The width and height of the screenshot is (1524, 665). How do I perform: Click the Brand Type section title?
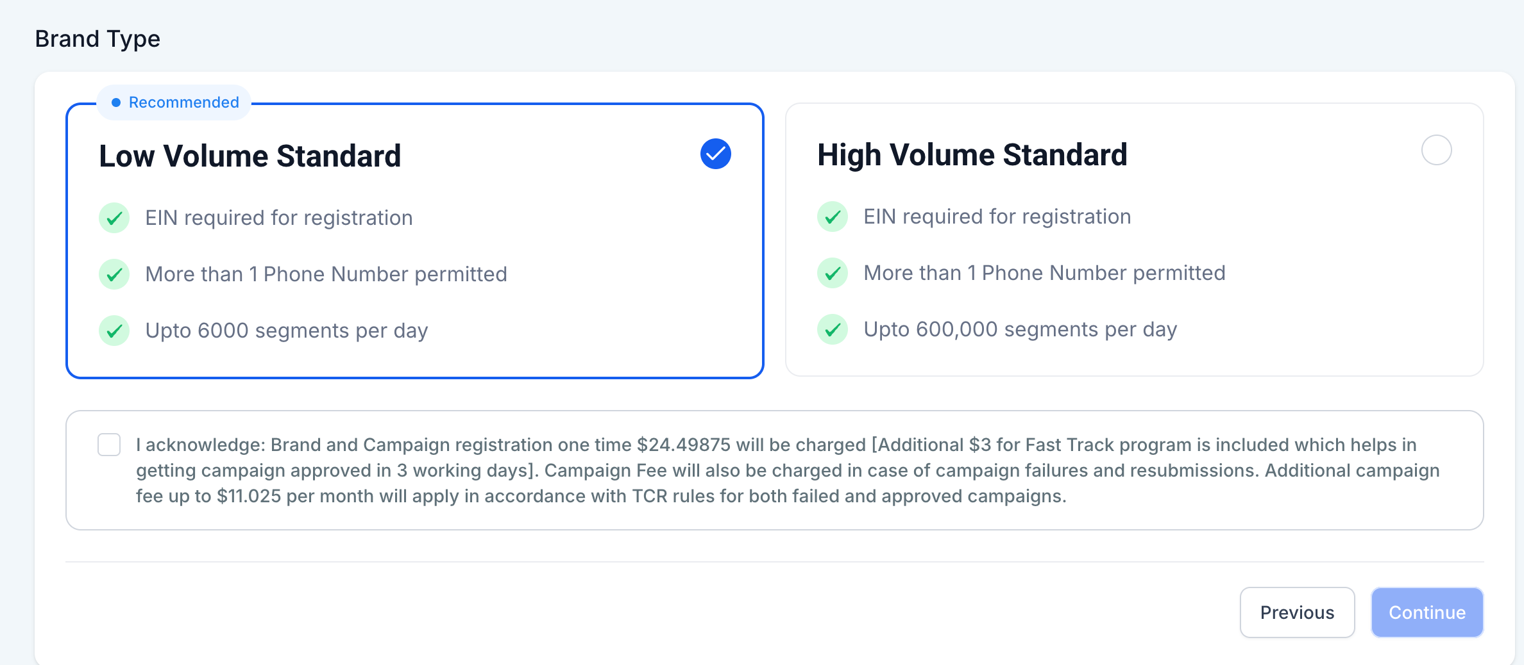pyautogui.click(x=97, y=39)
